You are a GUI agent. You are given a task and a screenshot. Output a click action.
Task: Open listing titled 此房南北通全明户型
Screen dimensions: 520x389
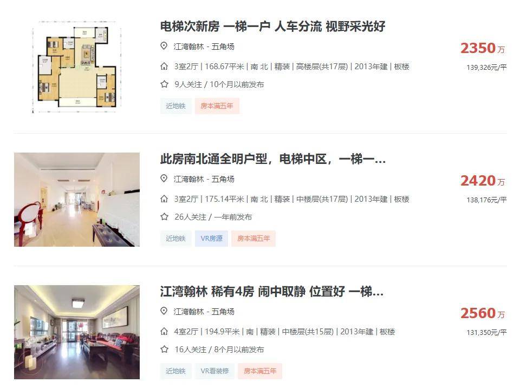pyautogui.click(x=272, y=159)
